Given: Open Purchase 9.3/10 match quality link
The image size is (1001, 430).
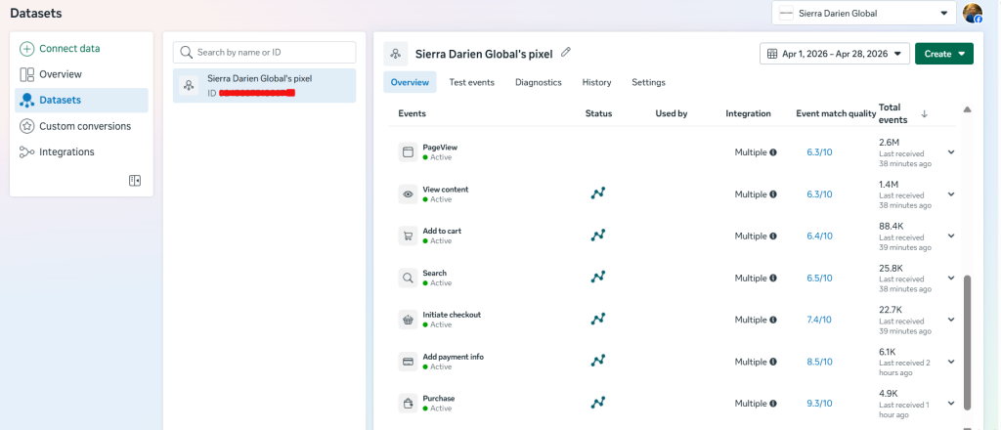Looking at the screenshot, I should tap(819, 404).
